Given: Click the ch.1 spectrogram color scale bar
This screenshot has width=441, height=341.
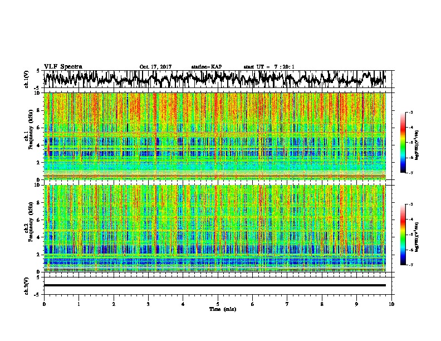Looking at the screenshot, I should (x=403, y=143).
